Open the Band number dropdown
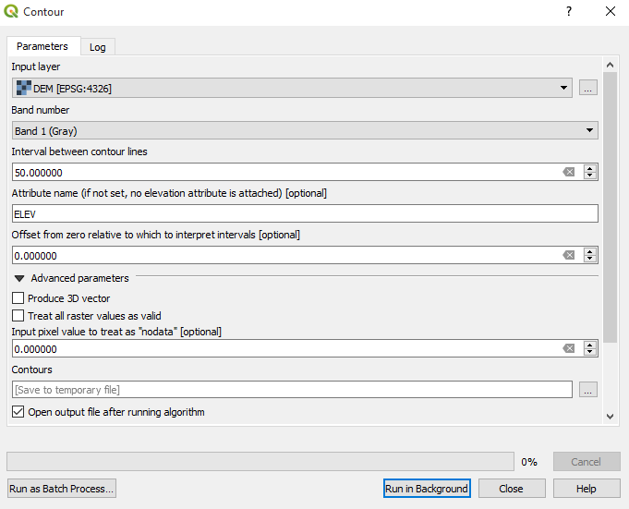Image resolution: width=629 pixels, height=509 pixels. (590, 130)
